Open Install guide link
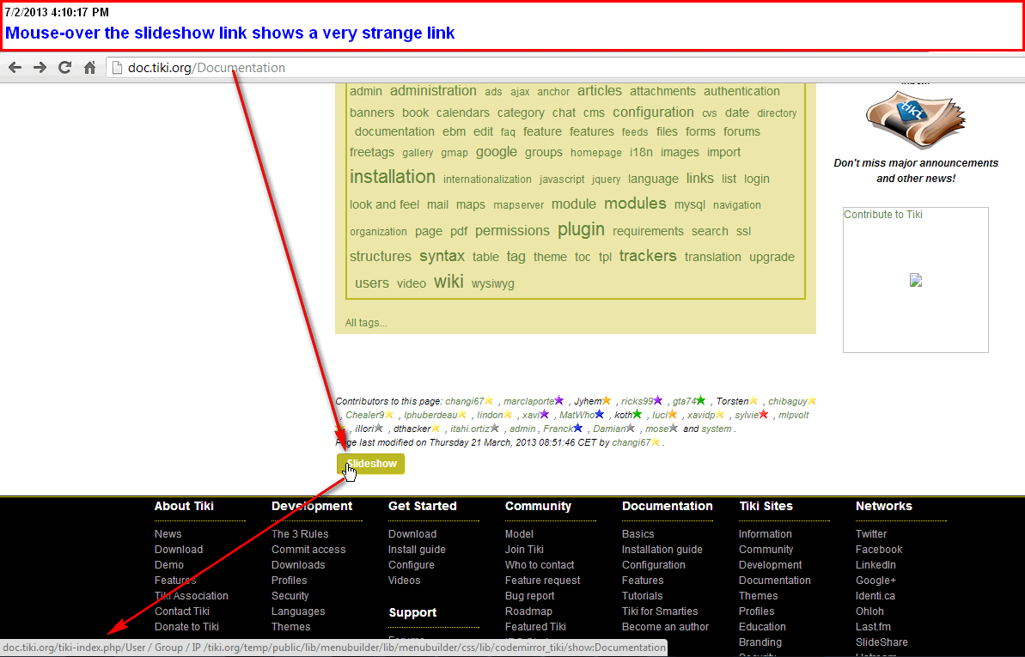The width and height of the screenshot is (1025, 657). point(417,550)
